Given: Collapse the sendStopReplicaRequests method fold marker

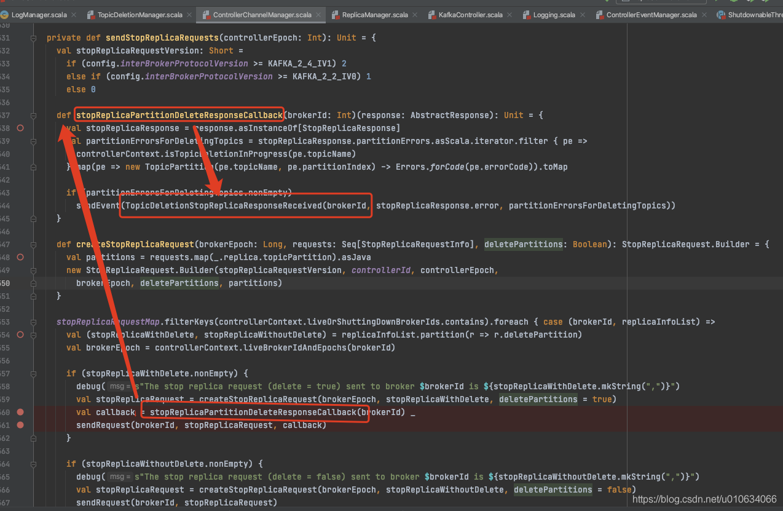Looking at the screenshot, I should click(x=34, y=38).
